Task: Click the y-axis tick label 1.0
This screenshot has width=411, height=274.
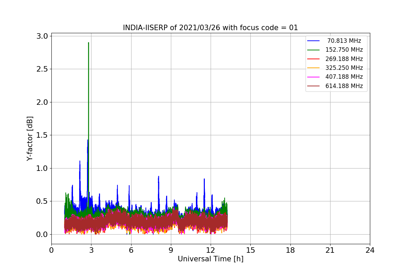Action: [x=41, y=168]
